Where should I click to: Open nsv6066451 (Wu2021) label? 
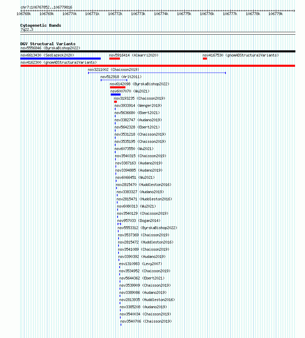135,177
